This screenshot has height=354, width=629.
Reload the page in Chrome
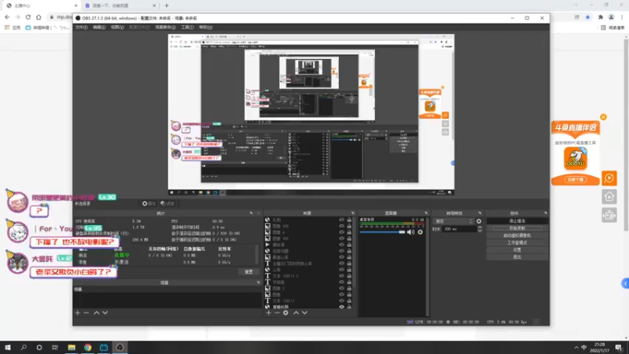tap(28, 17)
